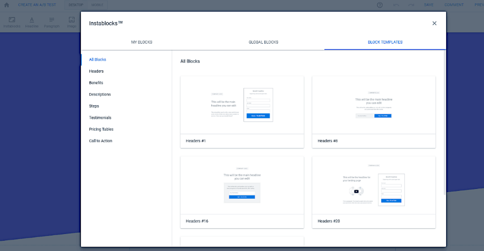Open the help question mark icon
Image resolution: width=484 pixels, height=251 pixels.
click(x=380, y=5)
